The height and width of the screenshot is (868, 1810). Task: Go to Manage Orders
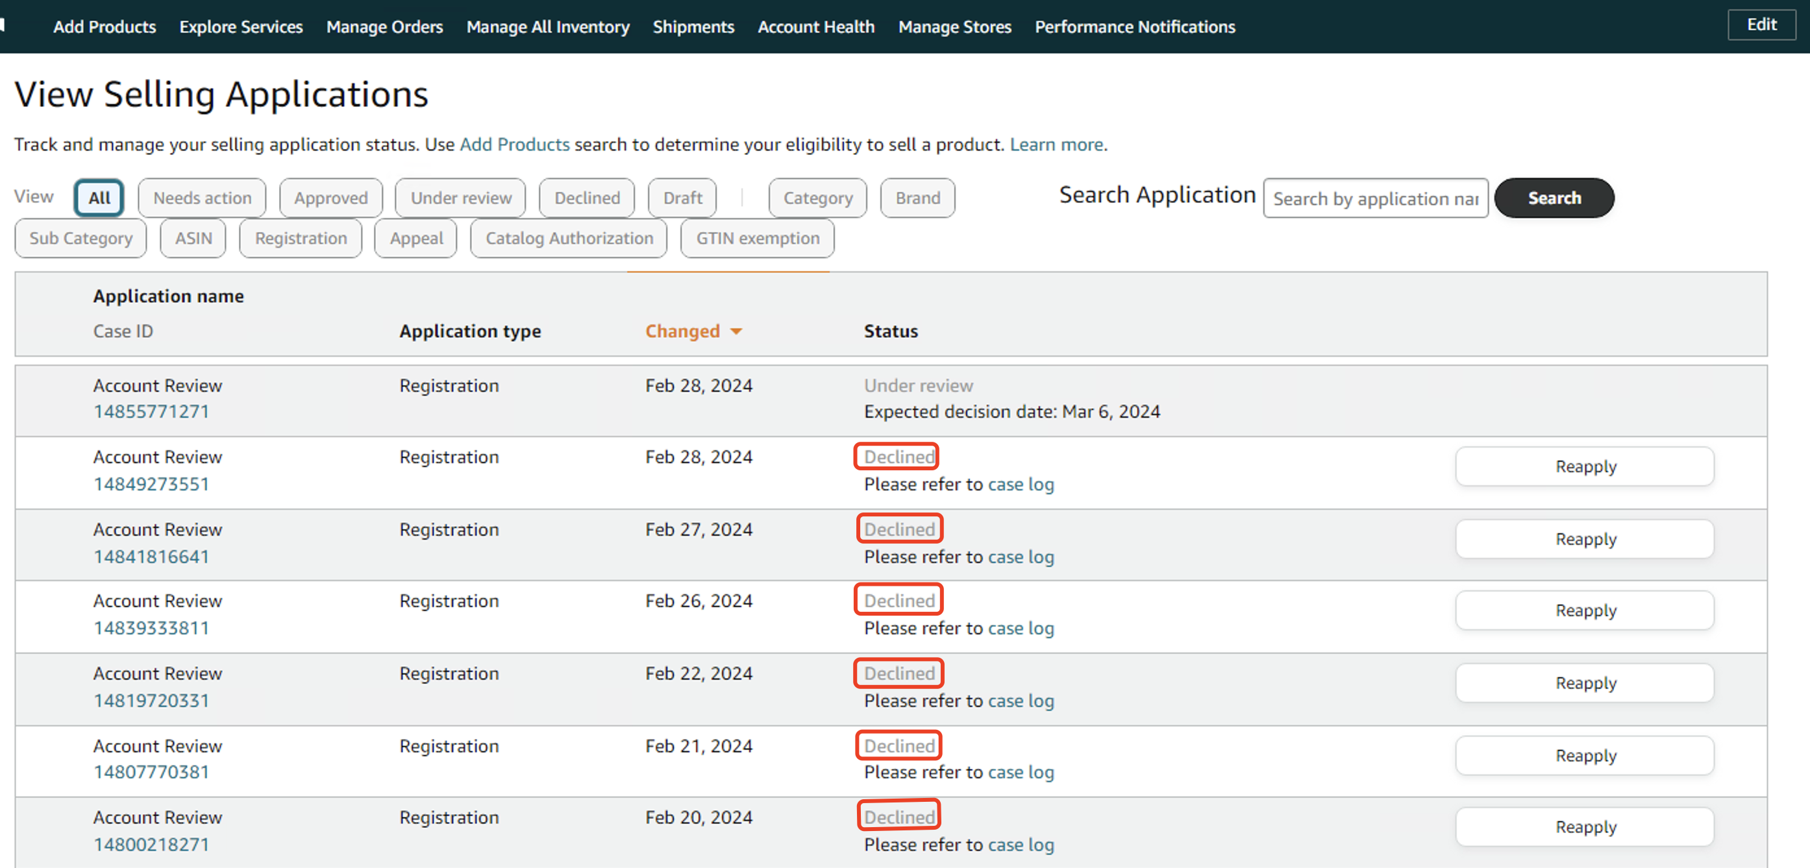(384, 27)
